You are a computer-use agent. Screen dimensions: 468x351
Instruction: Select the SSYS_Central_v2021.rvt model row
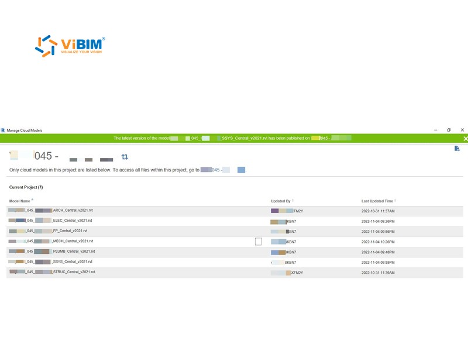click(x=235, y=262)
